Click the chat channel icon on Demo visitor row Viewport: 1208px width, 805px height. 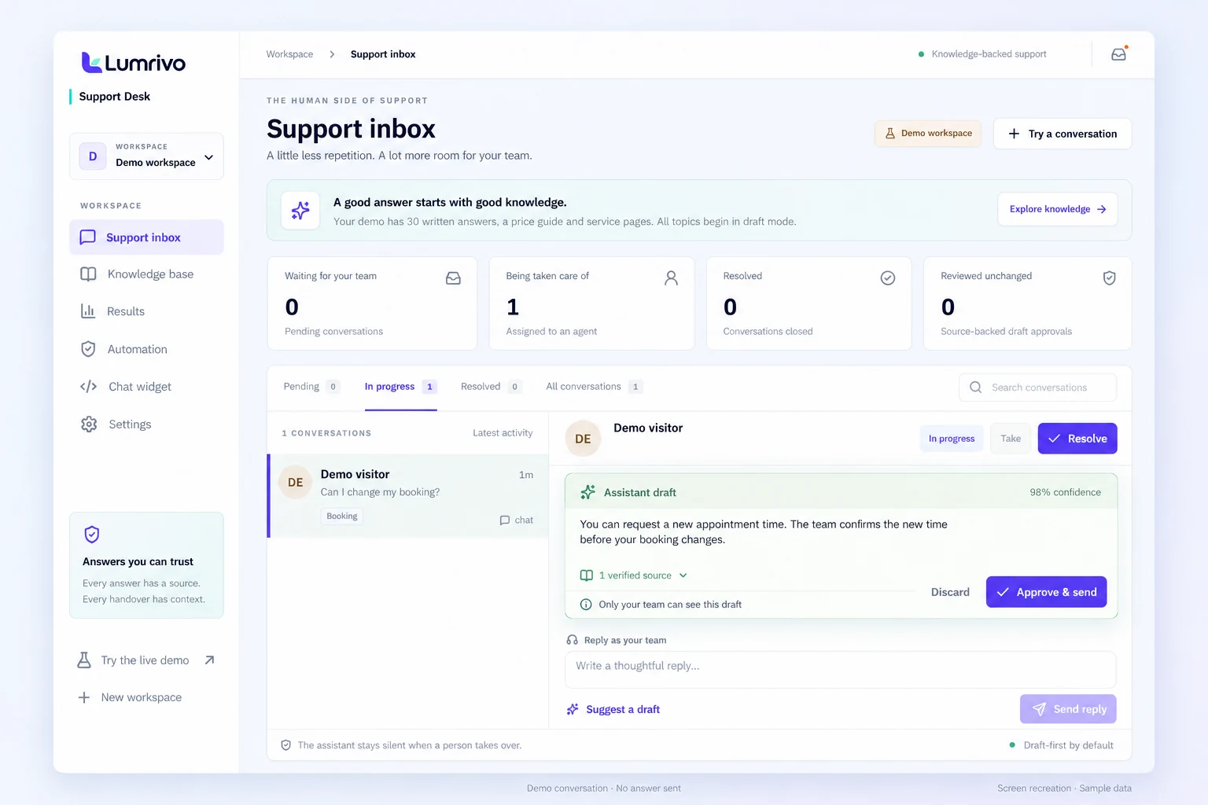click(505, 520)
